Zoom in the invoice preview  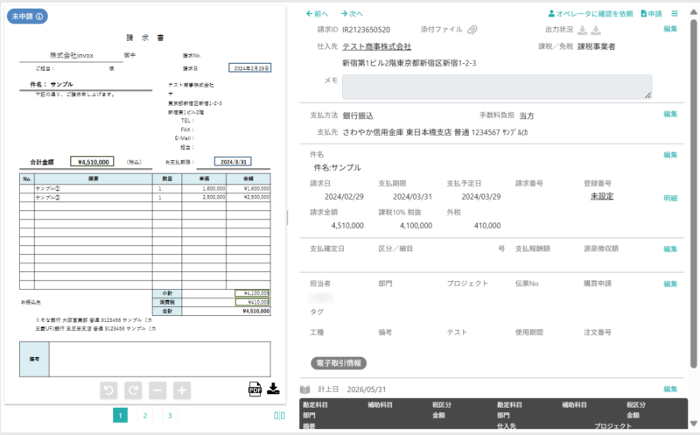pos(182,390)
